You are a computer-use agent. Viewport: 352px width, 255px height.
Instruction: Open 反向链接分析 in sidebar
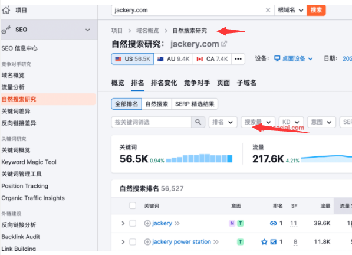pyautogui.click(x=19, y=225)
